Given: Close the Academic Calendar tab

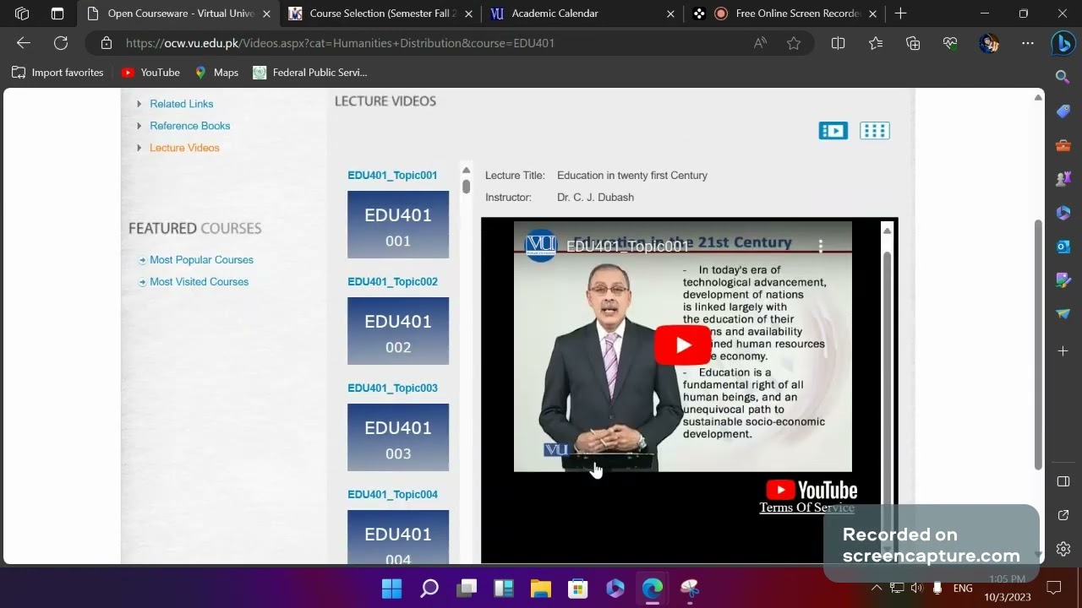Looking at the screenshot, I should (x=671, y=14).
